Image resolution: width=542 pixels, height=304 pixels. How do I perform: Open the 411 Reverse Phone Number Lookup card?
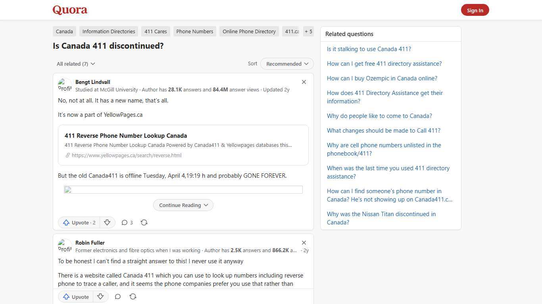pyautogui.click(x=183, y=145)
